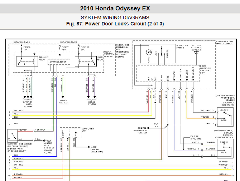Viewport: 240px width, 181px height.
Task: Click the "CONTROL BLOCK" box
Action: click(59, 62)
